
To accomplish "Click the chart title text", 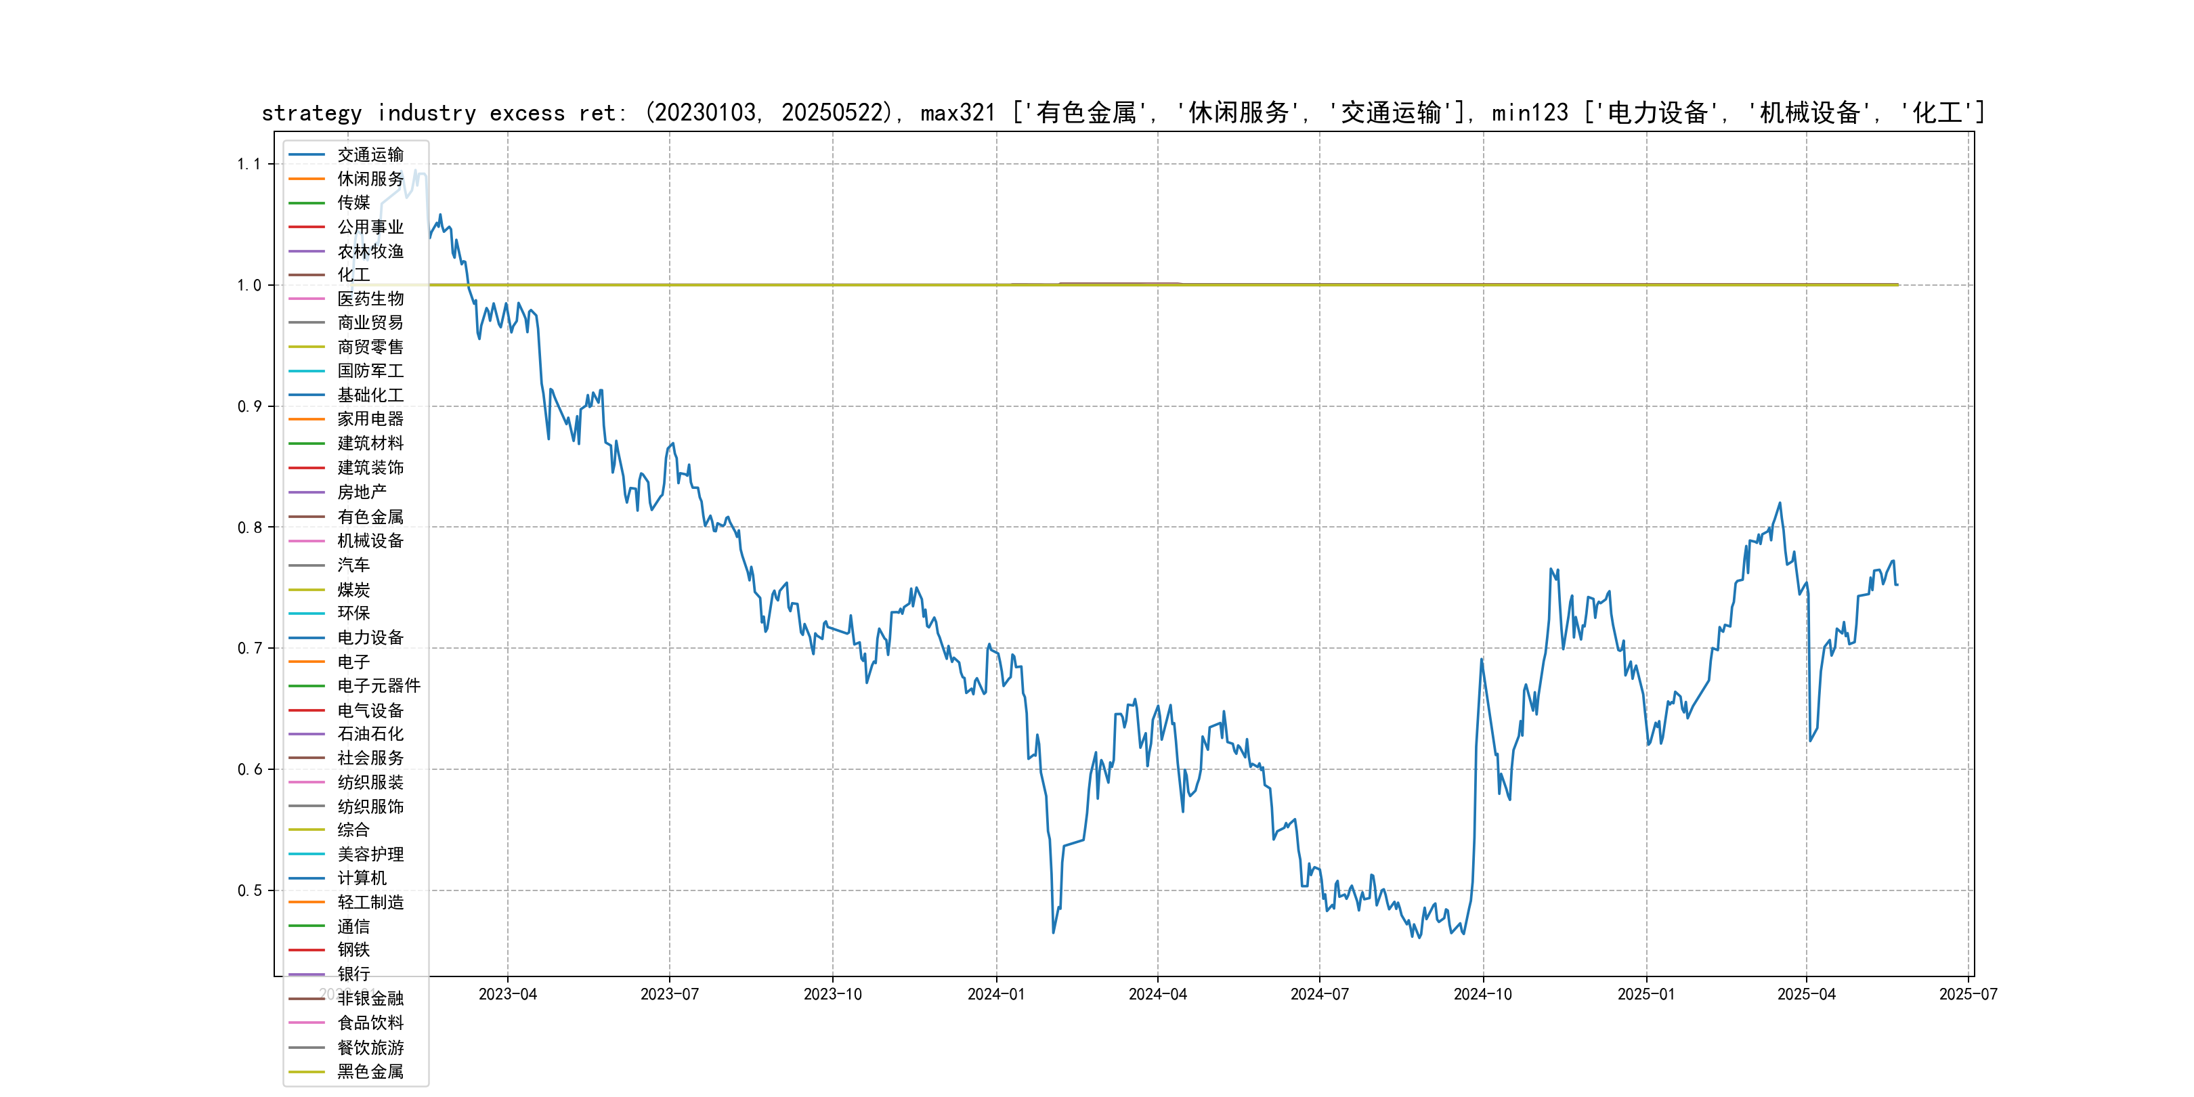I will tap(1123, 112).
